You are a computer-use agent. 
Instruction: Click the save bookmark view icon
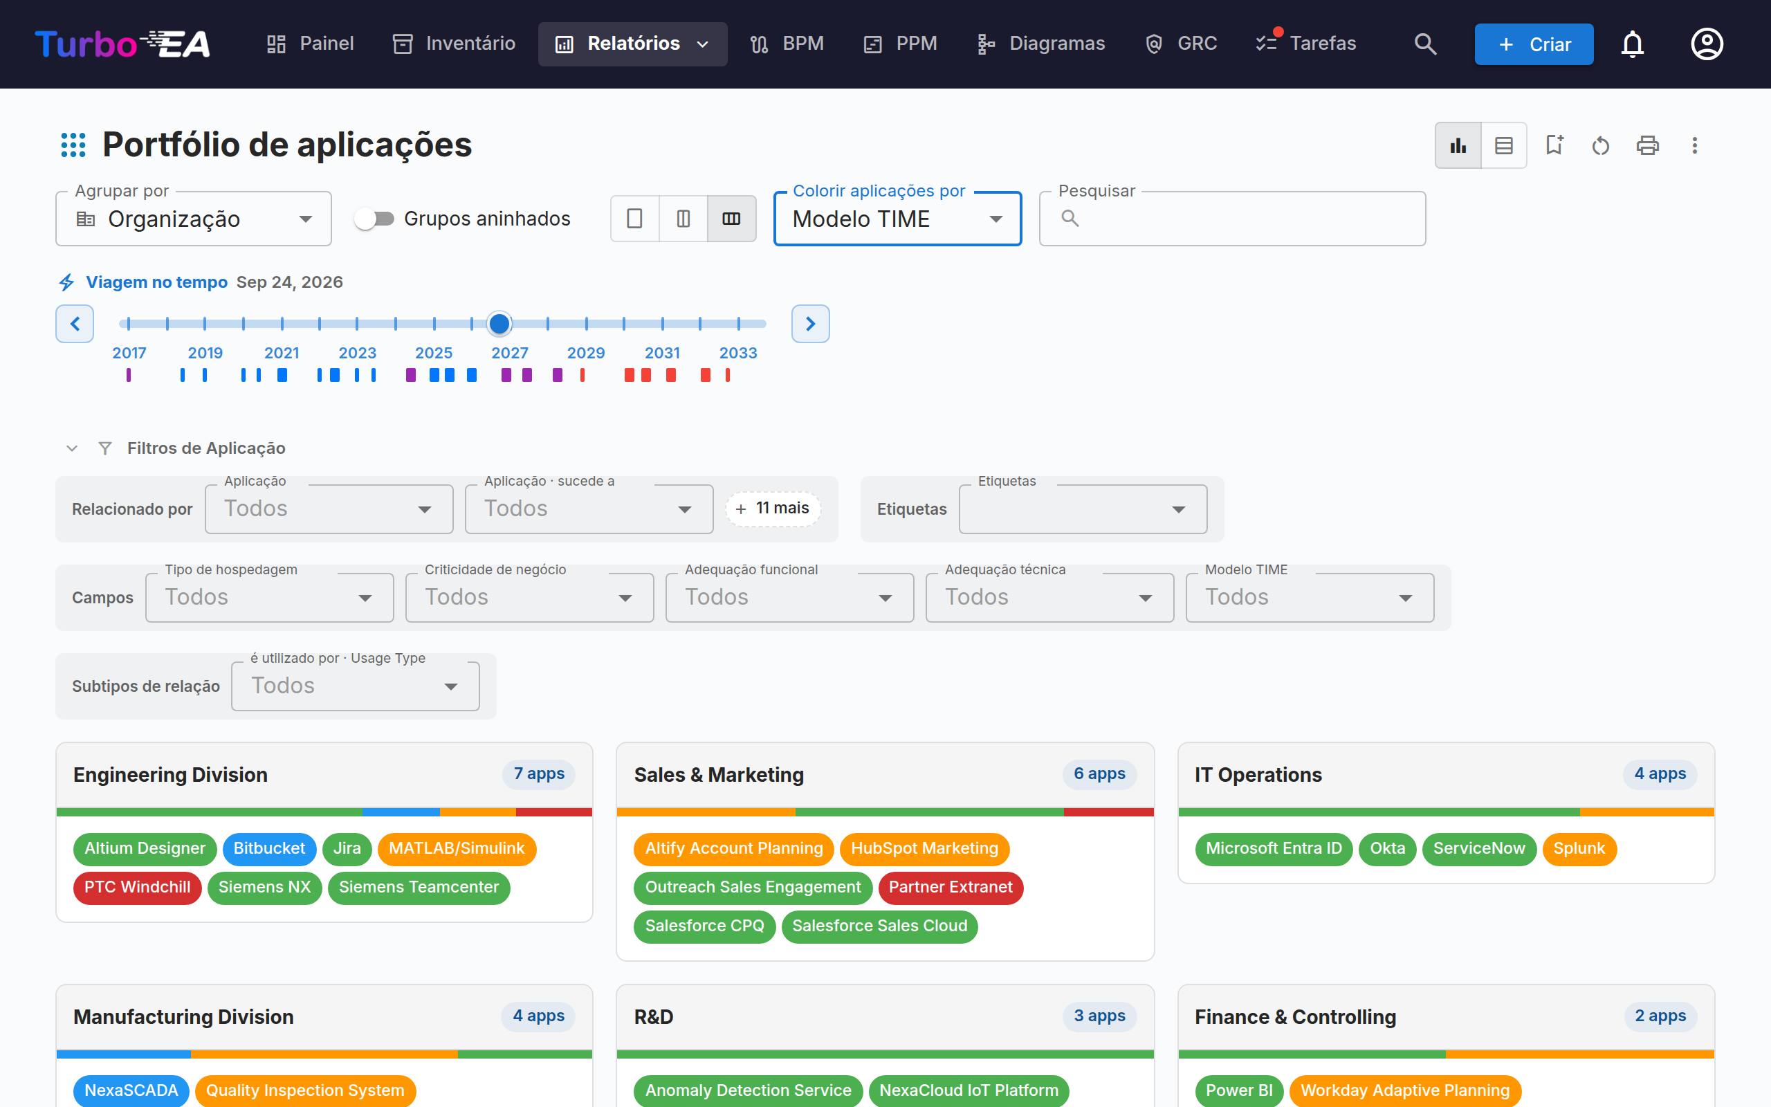(1554, 146)
